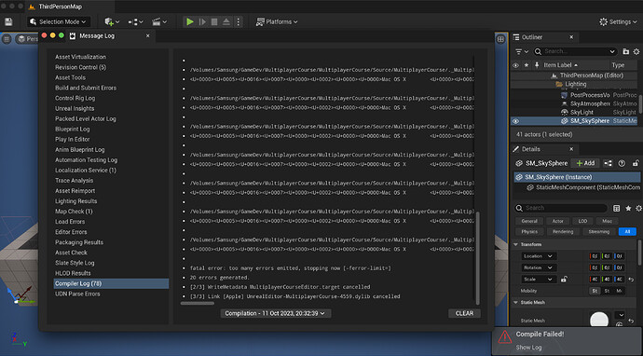Image resolution: width=643 pixels, height=356 pixels.
Task: Close the Message Log tab
Action: (x=148, y=35)
